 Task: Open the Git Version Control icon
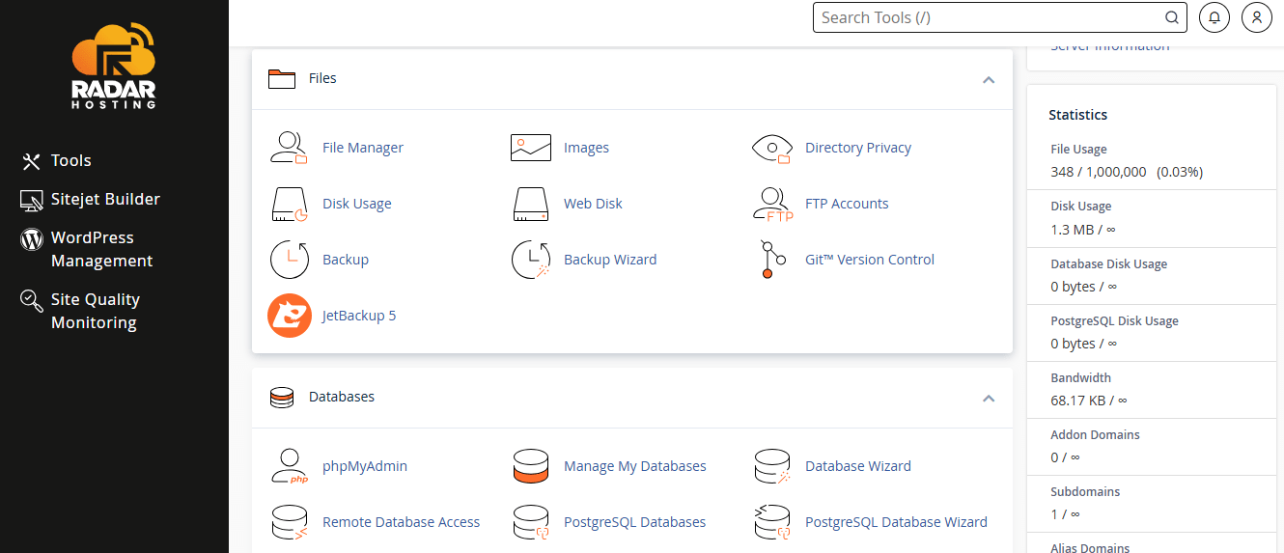[771, 260]
